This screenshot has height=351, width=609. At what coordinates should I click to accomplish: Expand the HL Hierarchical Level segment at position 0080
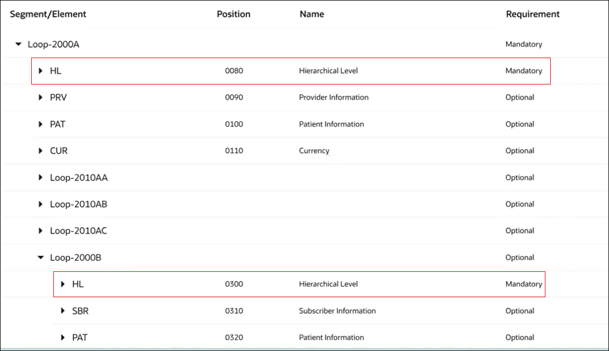click(x=40, y=71)
